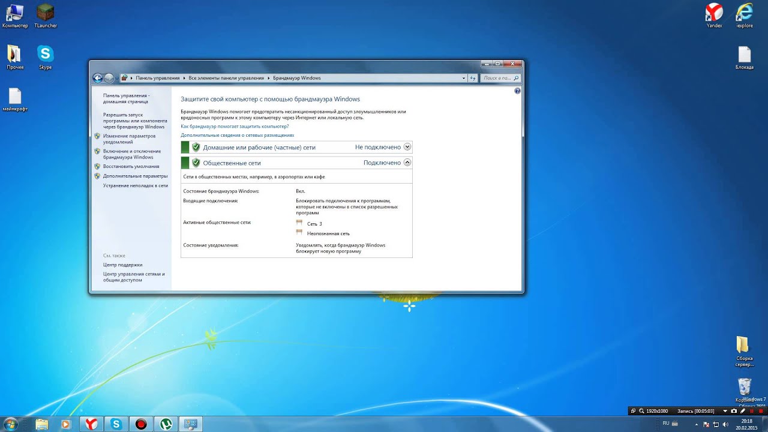Click the Вкл. firewall state value

tap(300, 191)
